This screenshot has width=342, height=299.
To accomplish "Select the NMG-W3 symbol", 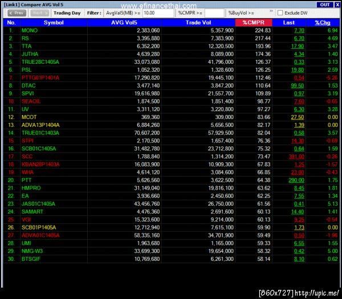I will pos(32,251).
